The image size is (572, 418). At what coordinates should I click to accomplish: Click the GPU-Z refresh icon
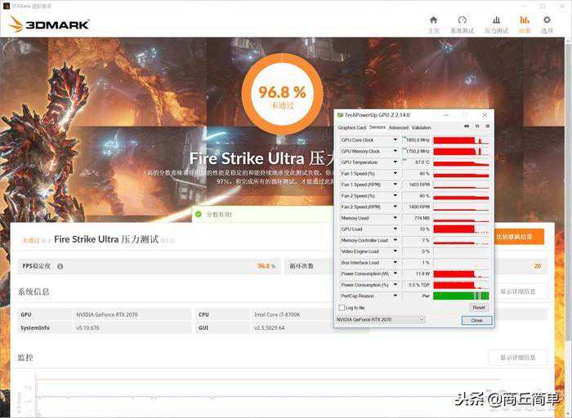coord(477,127)
